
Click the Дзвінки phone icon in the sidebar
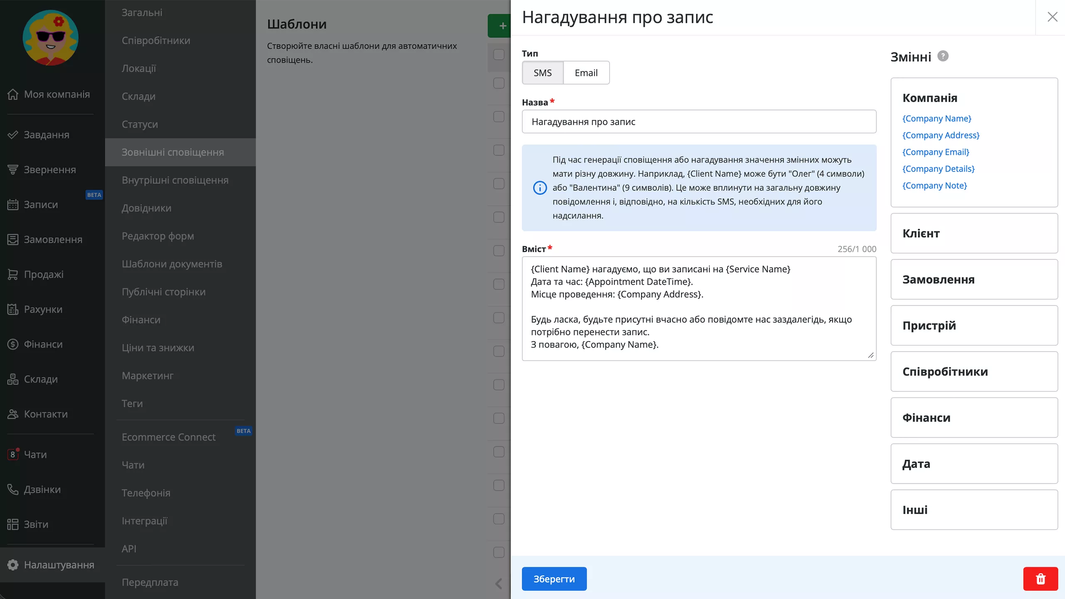pos(13,489)
